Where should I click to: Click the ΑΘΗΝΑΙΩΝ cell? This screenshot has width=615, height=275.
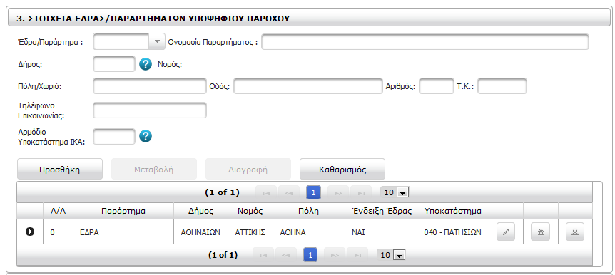(x=200, y=232)
